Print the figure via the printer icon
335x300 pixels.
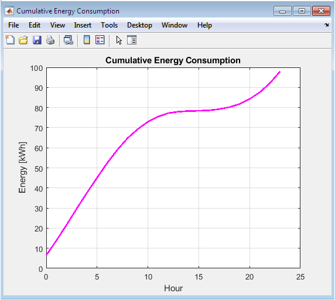tap(50, 40)
